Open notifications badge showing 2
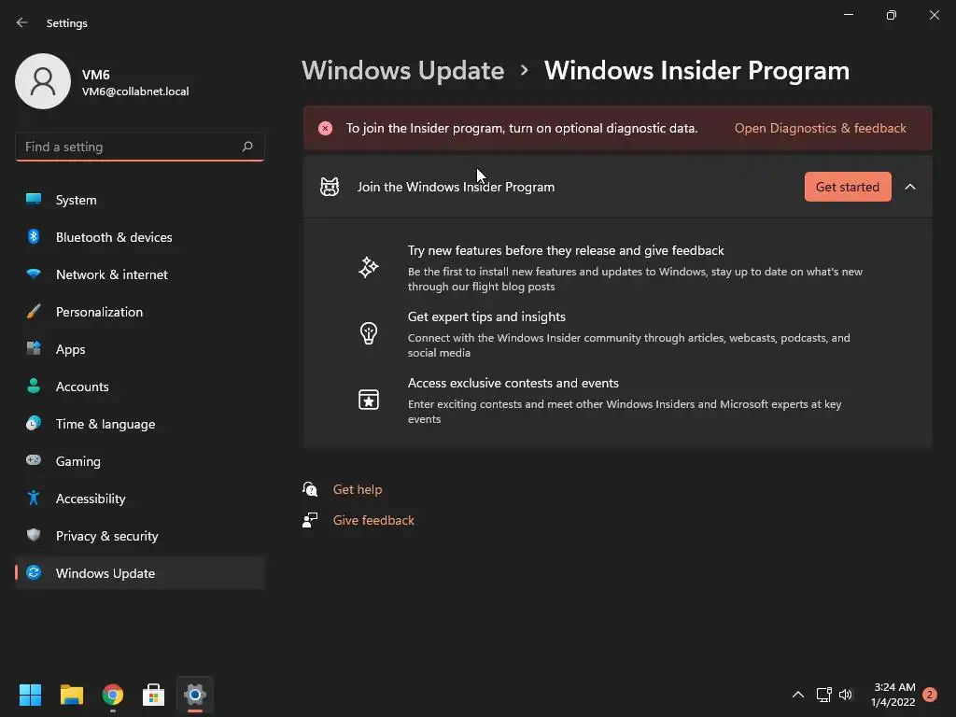The width and height of the screenshot is (956, 717). pyautogui.click(x=929, y=695)
